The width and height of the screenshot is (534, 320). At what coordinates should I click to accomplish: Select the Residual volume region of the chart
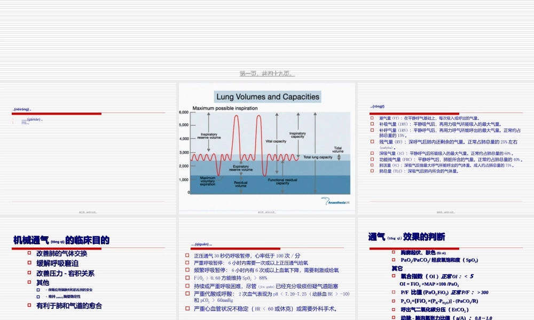click(240, 183)
